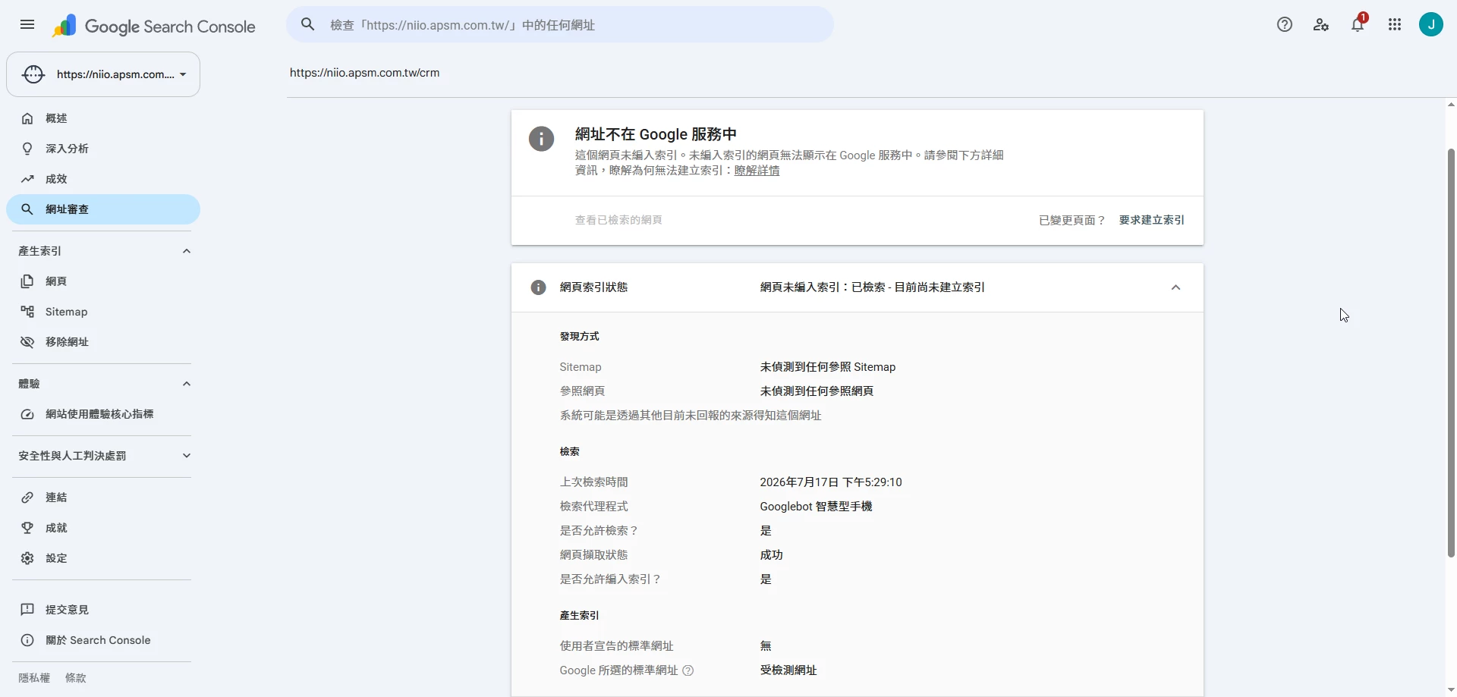Click the scrollbar down arrow
This screenshot has width=1457, height=697.
coord(1451,689)
